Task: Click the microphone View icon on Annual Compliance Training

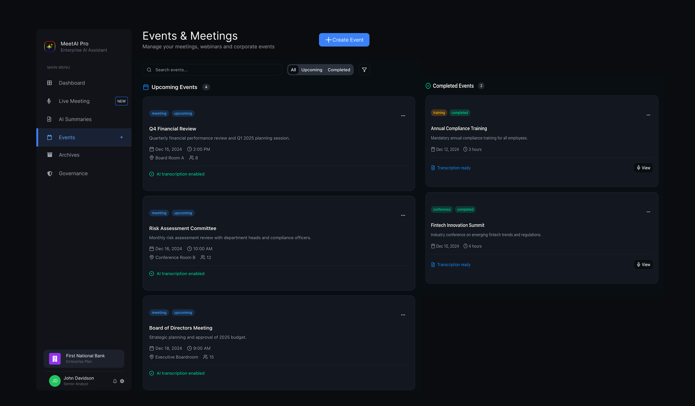Action: (639, 168)
